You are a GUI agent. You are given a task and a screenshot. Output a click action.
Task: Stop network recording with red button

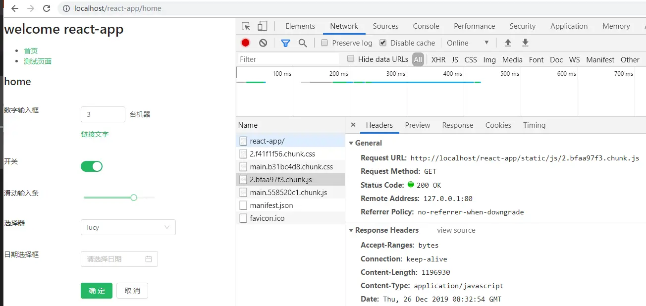point(246,43)
